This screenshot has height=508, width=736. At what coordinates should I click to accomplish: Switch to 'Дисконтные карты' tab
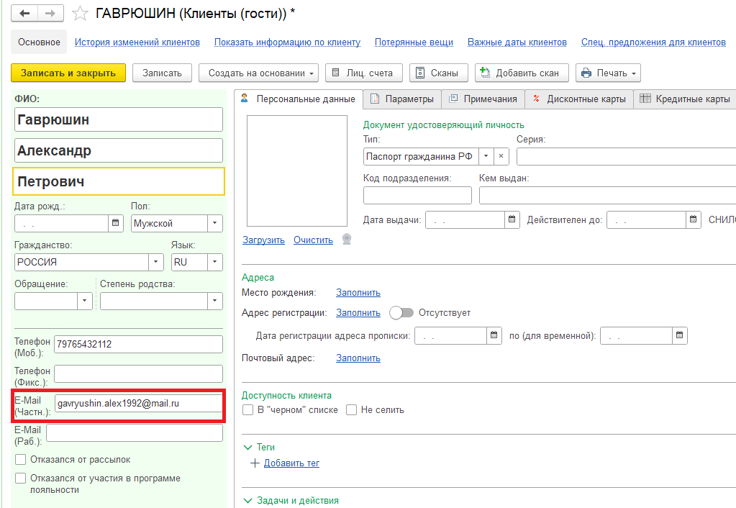[x=579, y=99]
